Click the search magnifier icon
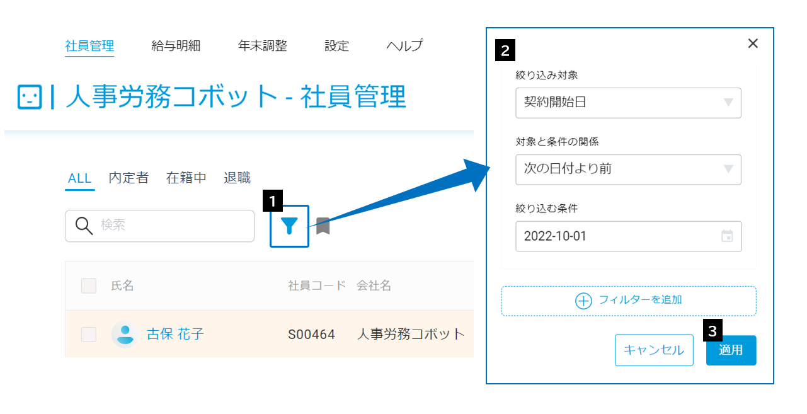This screenshot has width=807, height=414. (x=84, y=225)
